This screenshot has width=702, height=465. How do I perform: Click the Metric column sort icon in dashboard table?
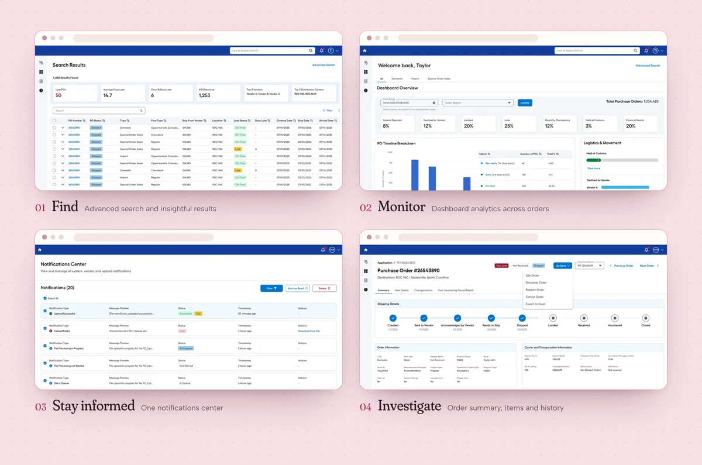tap(490, 154)
